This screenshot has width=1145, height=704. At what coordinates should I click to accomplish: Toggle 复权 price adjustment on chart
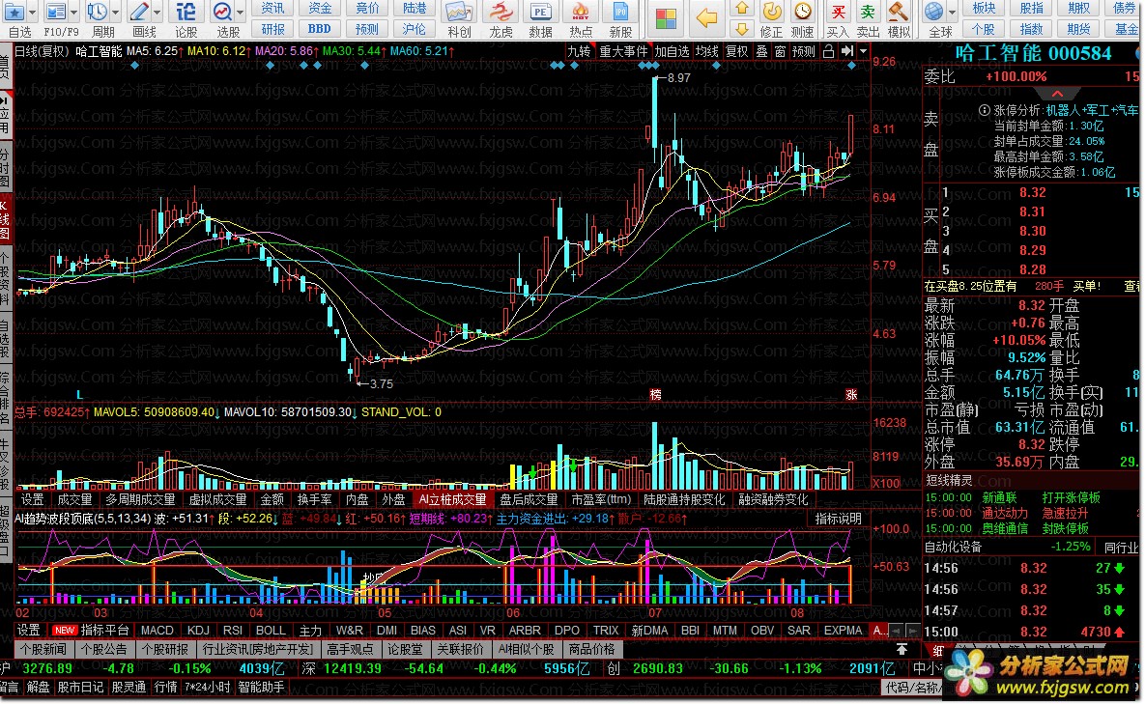coord(737,51)
